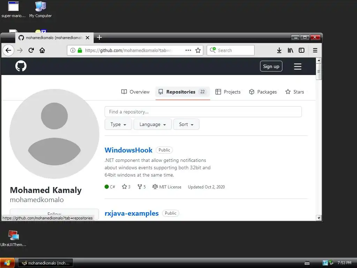
Task: Open a new browser tab
Action: coord(99,37)
